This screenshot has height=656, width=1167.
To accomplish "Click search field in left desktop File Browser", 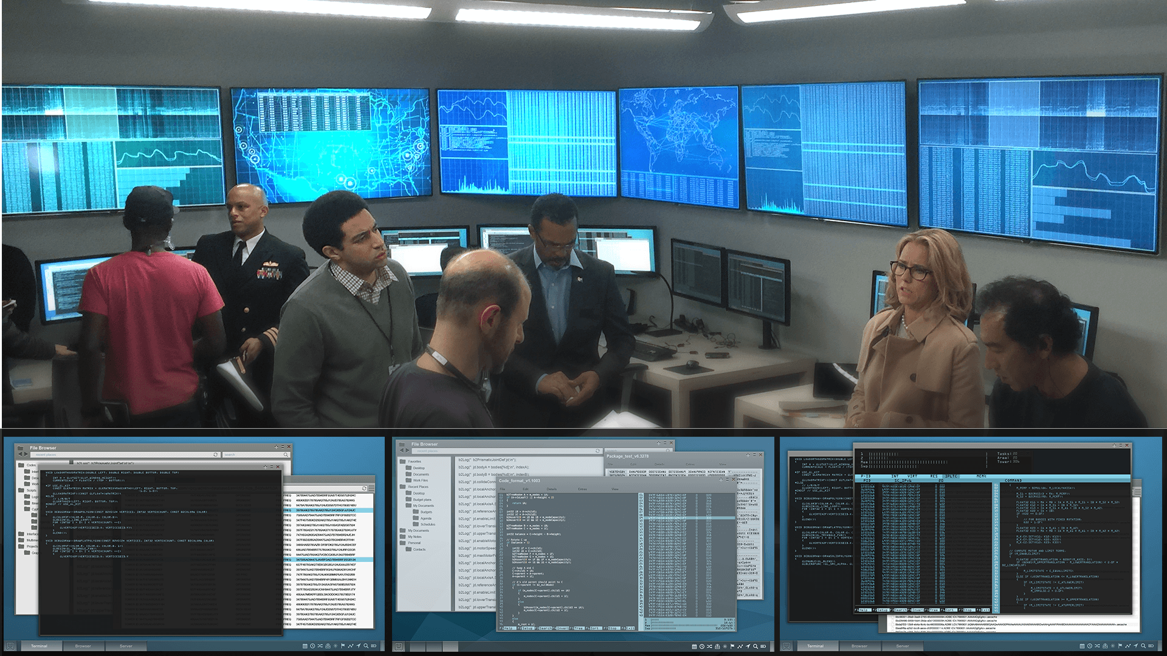I will (256, 454).
